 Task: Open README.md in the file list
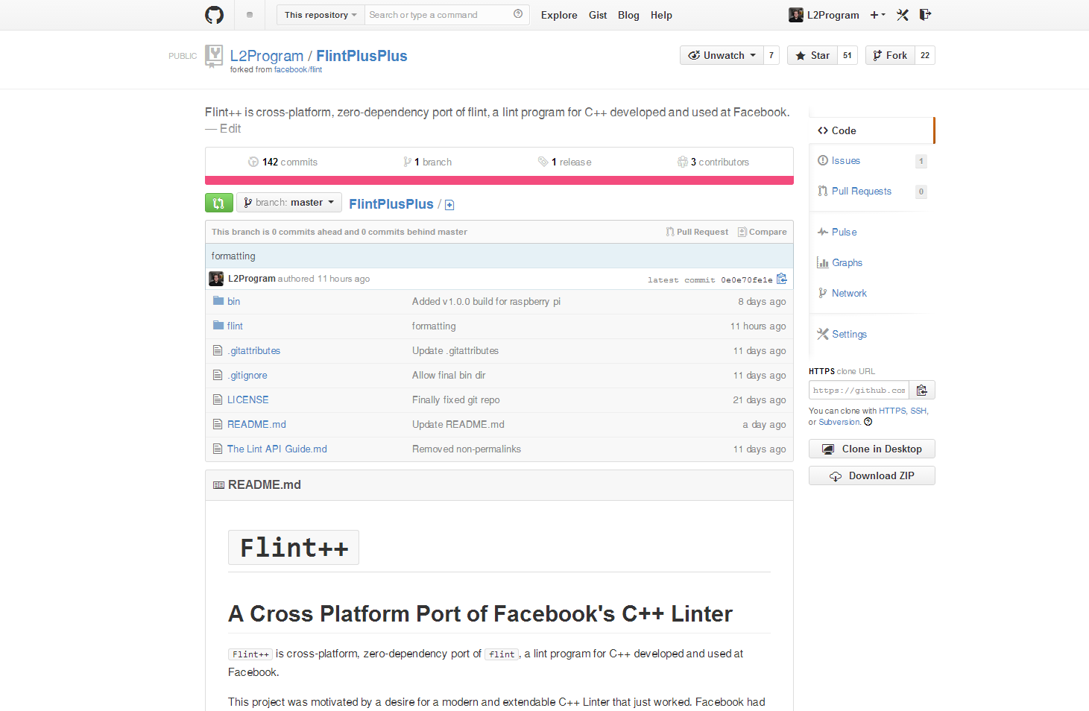tap(256, 424)
